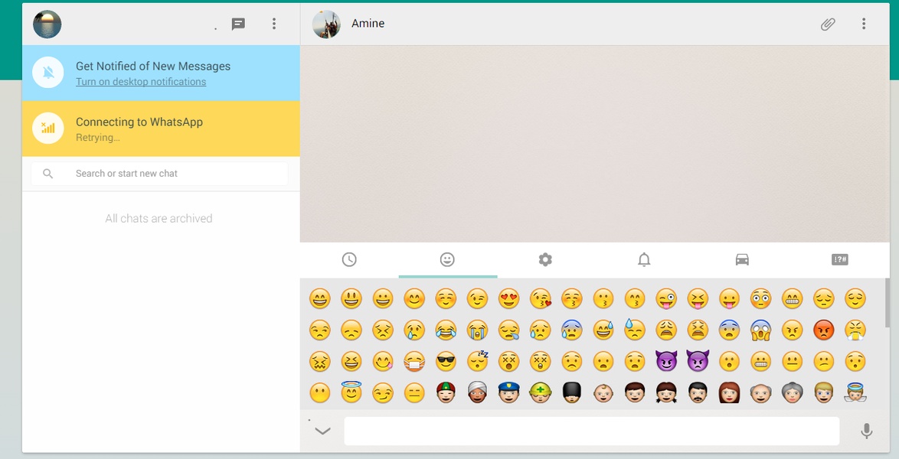Insert the smiling face with sweat drop emoji
Screen dimensions: 899x459
603,330
